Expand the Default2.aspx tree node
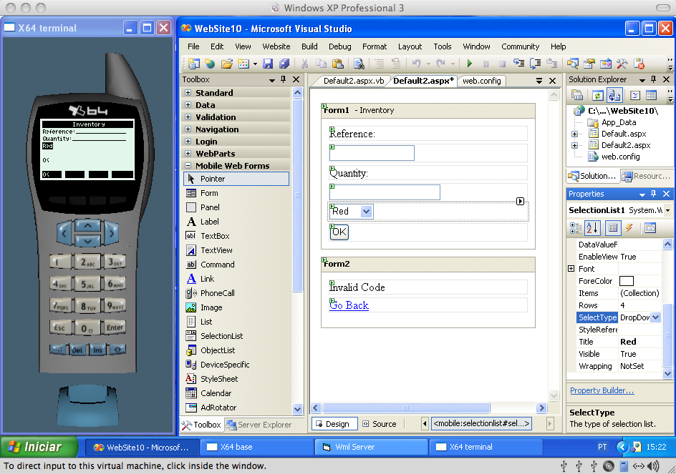The height and width of the screenshot is (474, 676). pos(574,146)
